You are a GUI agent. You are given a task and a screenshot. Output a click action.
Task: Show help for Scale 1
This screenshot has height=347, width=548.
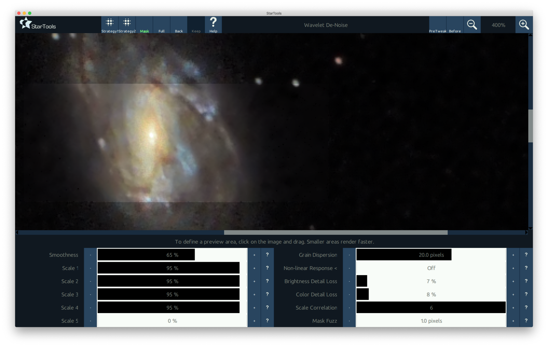(267, 268)
